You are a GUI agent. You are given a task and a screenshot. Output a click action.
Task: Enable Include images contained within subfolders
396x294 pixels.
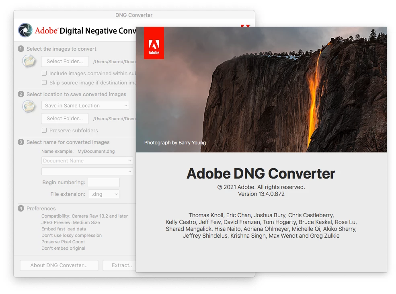[44, 73]
